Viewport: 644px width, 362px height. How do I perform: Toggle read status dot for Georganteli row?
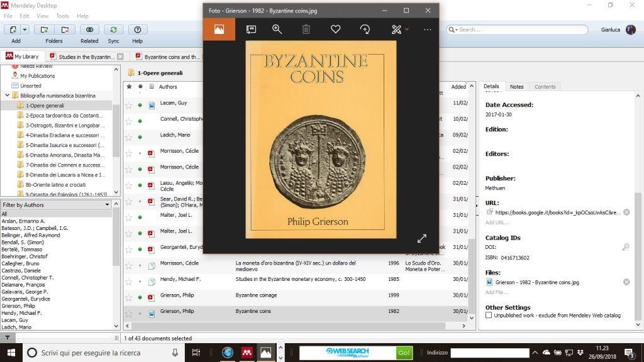pos(140,250)
